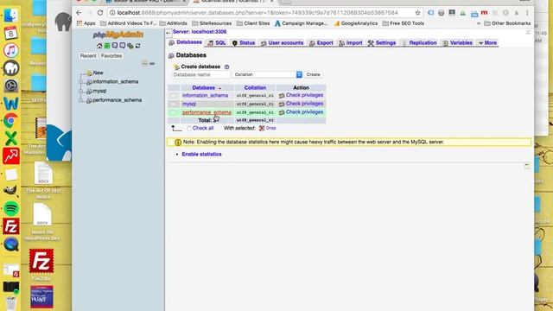
Task: Click the link with main panel icon
Action: (152, 63)
